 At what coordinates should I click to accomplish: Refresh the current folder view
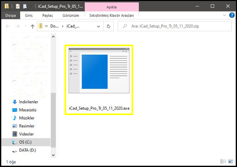point(109,26)
